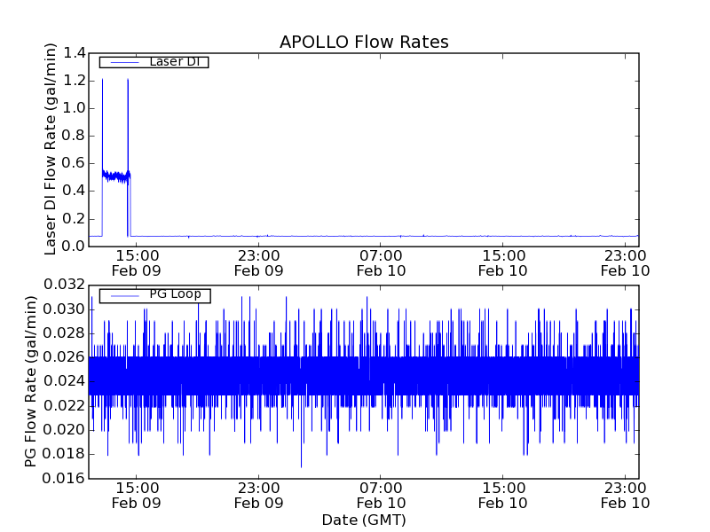Click top chart 23:00 Feb 10 label

pyautogui.click(x=626, y=263)
